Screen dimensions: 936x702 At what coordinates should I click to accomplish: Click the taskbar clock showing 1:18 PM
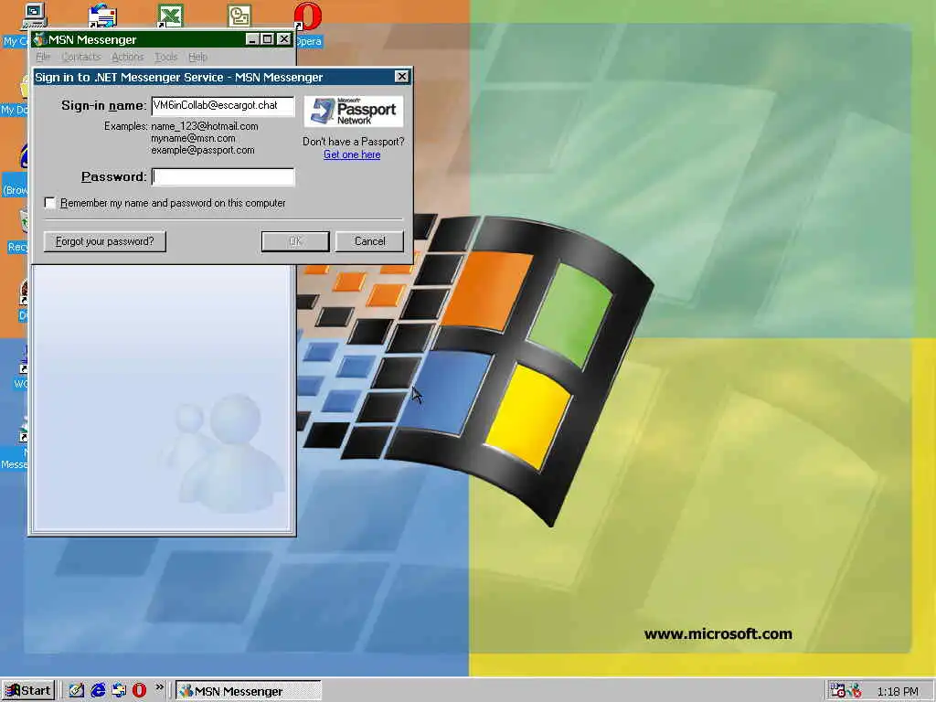click(898, 691)
